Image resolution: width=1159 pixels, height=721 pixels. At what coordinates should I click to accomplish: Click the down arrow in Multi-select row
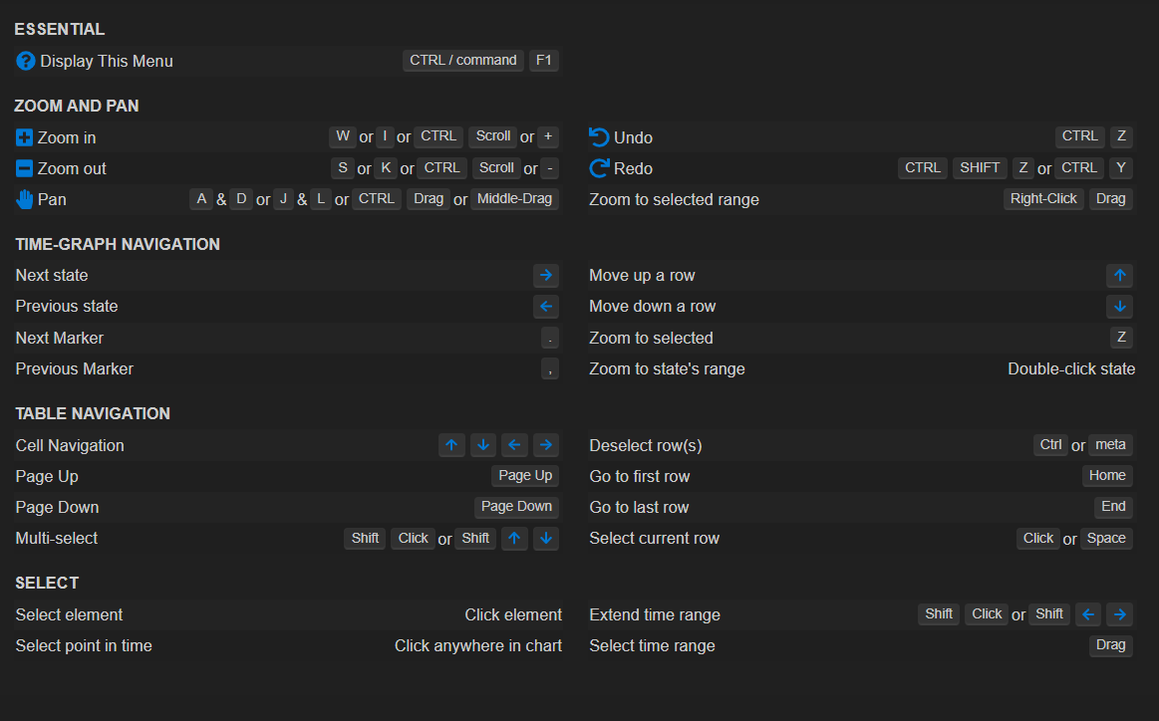coord(546,538)
